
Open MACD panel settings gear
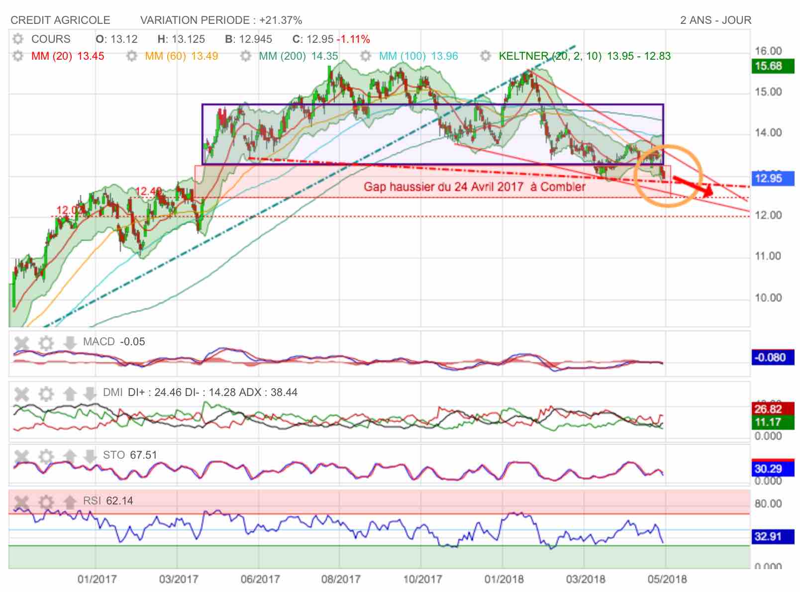46,343
